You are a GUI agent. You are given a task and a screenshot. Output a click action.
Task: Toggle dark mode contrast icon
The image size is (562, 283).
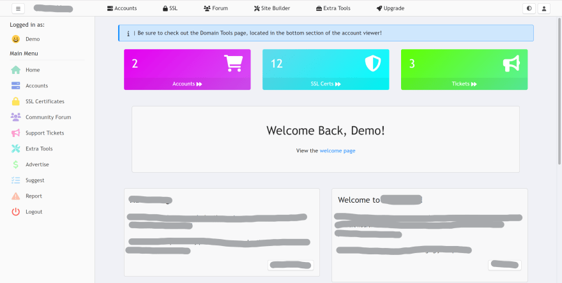pos(529,8)
